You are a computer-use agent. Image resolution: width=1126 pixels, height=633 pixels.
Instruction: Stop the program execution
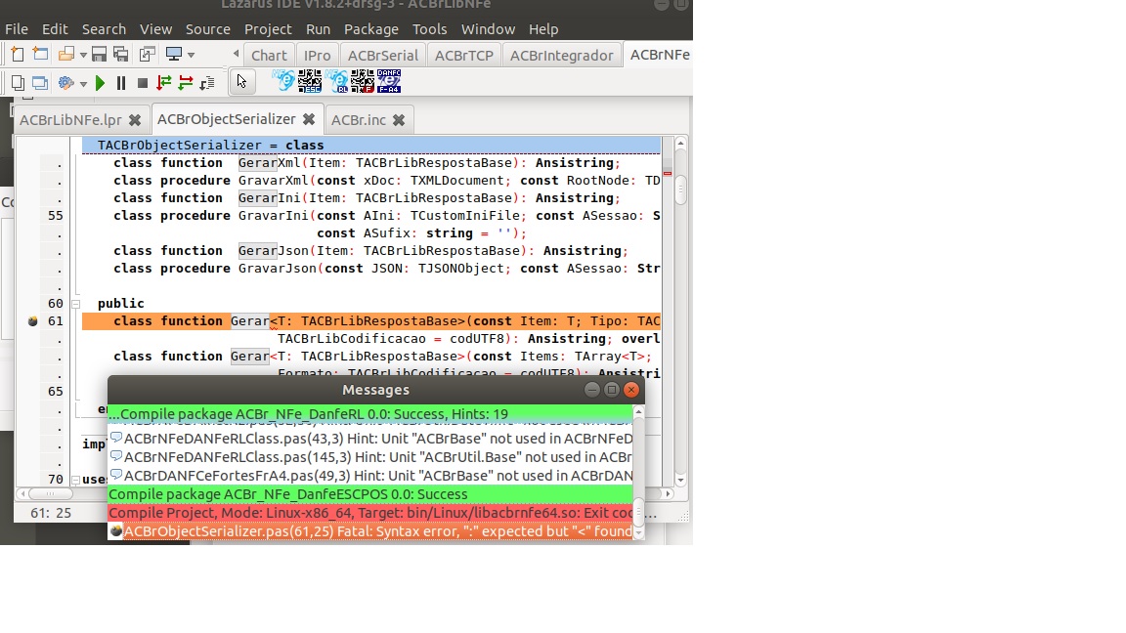(x=142, y=83)
